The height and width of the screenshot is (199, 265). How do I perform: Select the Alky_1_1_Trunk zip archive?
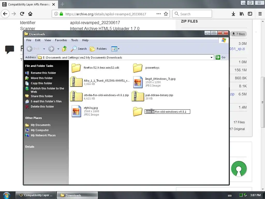click(100, 82)
